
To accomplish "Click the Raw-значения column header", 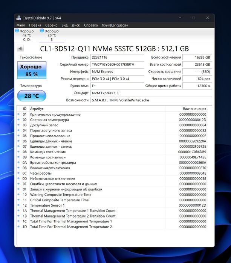I will point(186,109).
